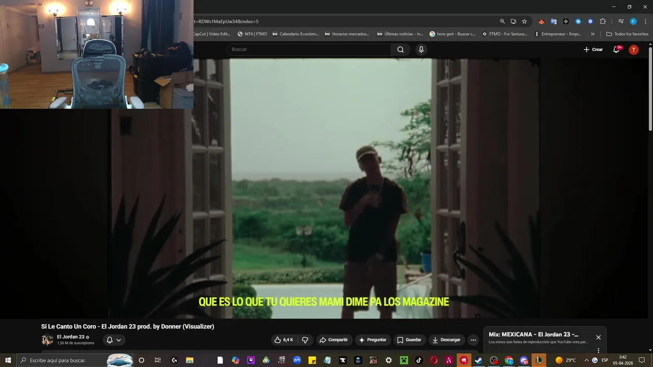Image resolution: width=653 pixels, height=367 pixels.
Task: Open Opera browser on taskbar
Action: (434, 360)
